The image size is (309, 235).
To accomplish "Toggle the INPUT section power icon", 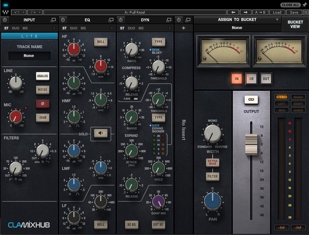I will 5,20.
